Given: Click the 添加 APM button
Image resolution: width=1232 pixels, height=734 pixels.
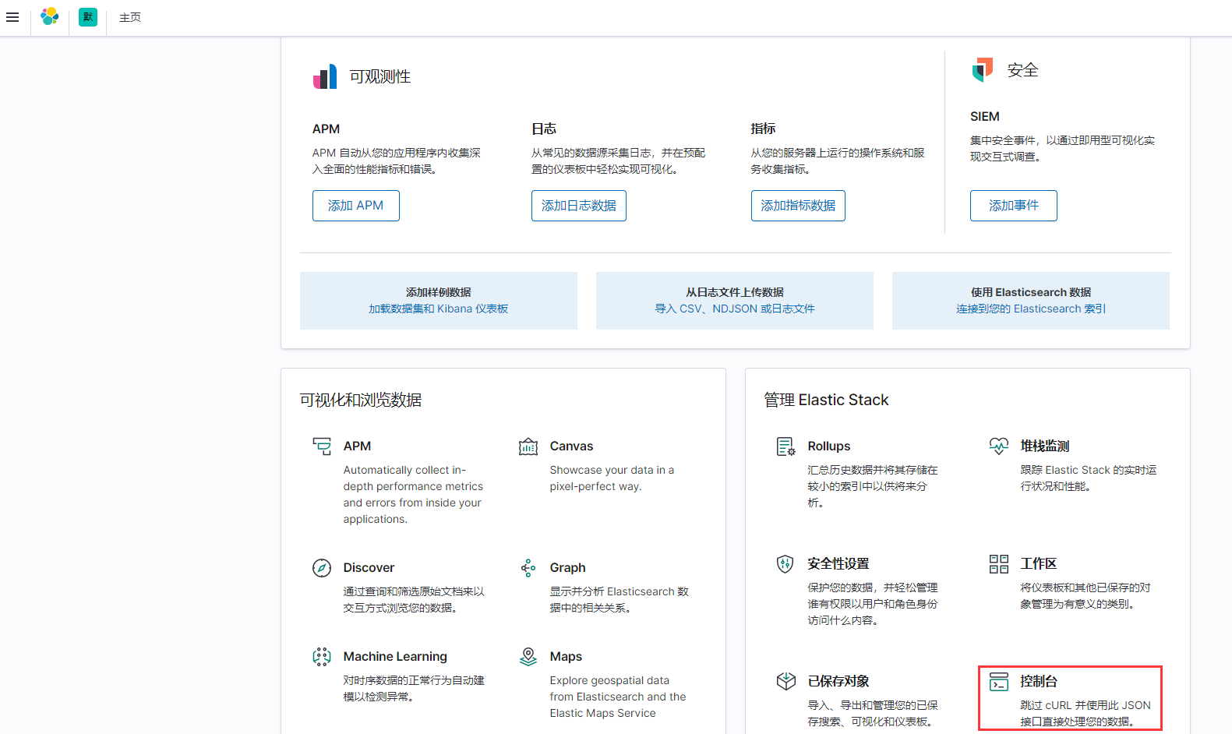Looking at the screenshot, I should [356, 206].
